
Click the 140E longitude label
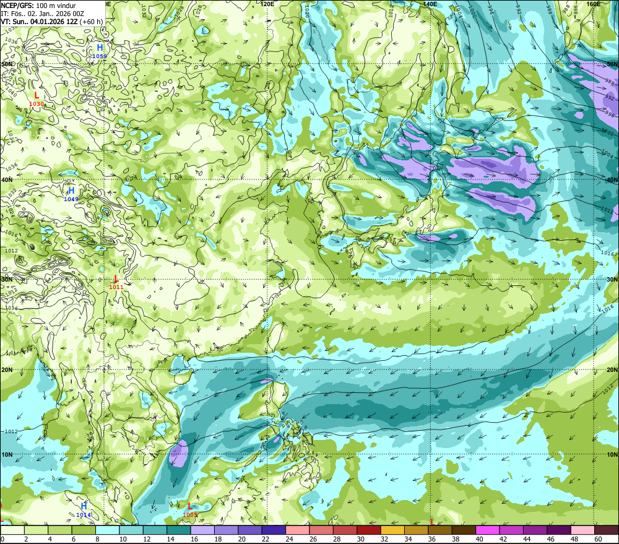430,4
